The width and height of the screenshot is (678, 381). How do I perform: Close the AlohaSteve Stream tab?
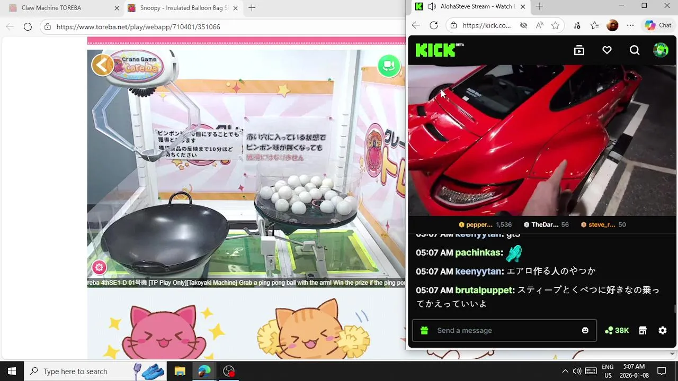(523, 6)
